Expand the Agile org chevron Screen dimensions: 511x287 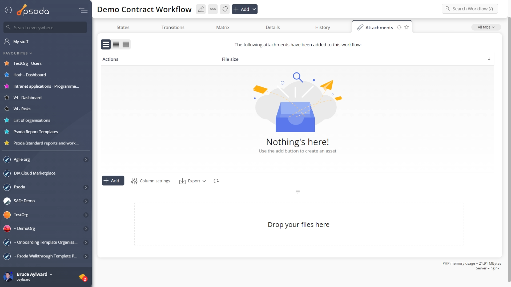86,160
